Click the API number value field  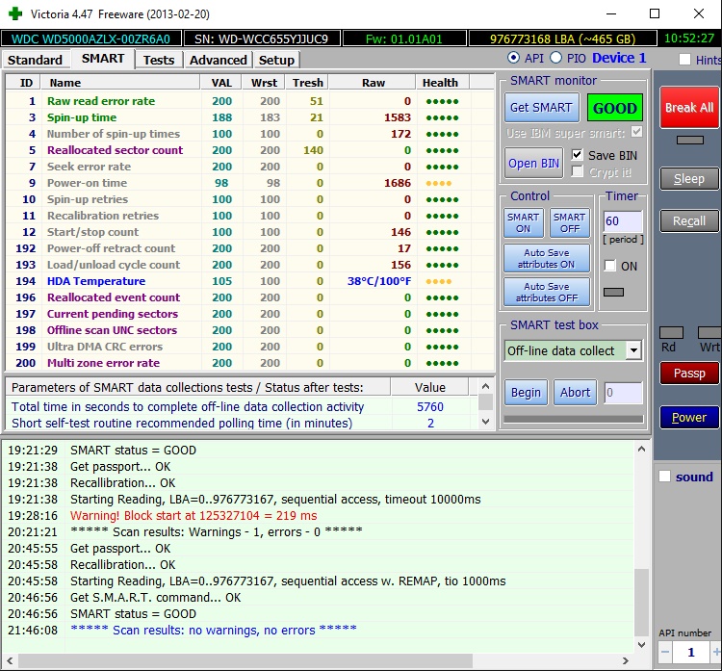click(691, 652)
